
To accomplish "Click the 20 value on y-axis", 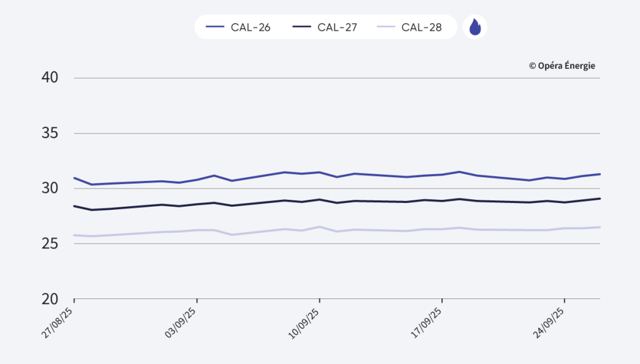I will click(x=49, y=299).
